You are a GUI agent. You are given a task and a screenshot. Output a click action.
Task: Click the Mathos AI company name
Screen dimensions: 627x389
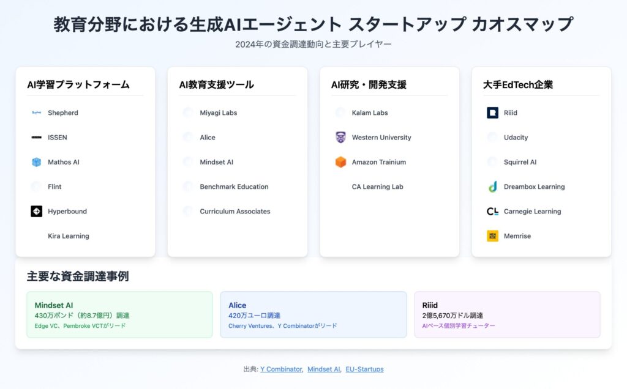tap(64, 162)
